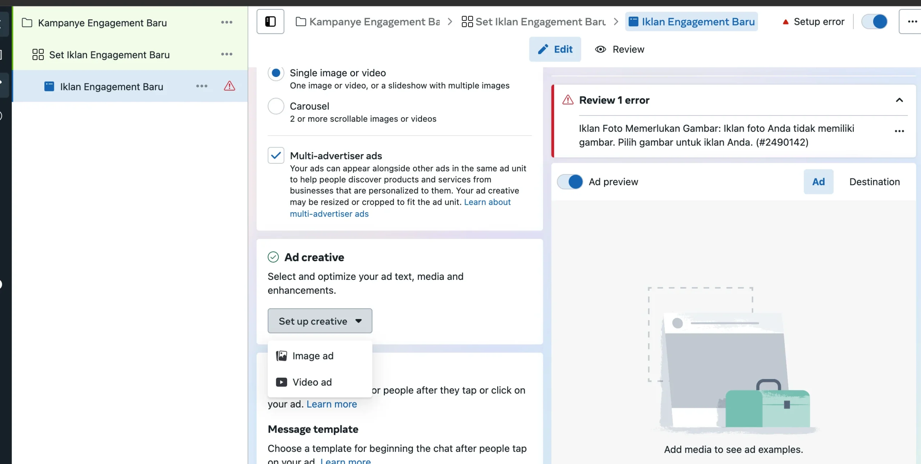Click the red warning triangle beside Iklan Engagement Baru
This screenshot has width=921, height=464.
coord(229,86)
